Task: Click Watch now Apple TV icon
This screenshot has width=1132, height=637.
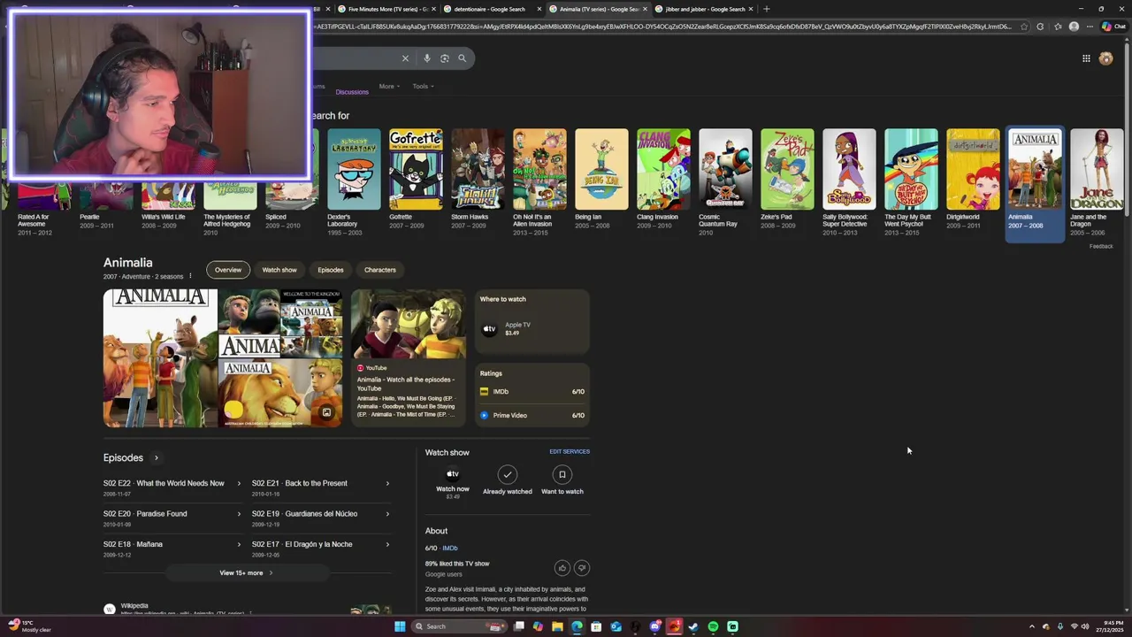Action: click(452, 474)
